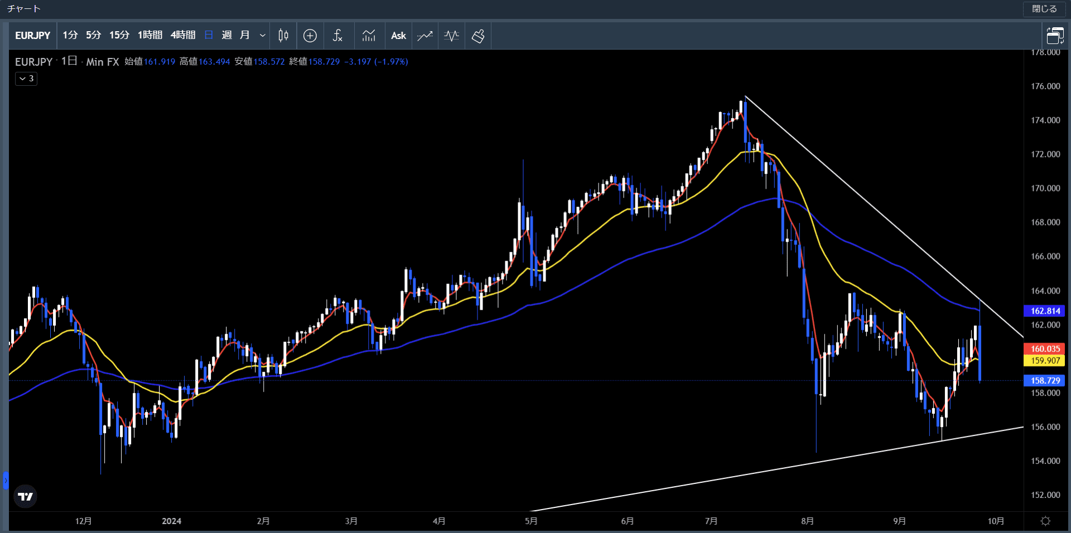Click the 2024 date axis label

[171, 521]
